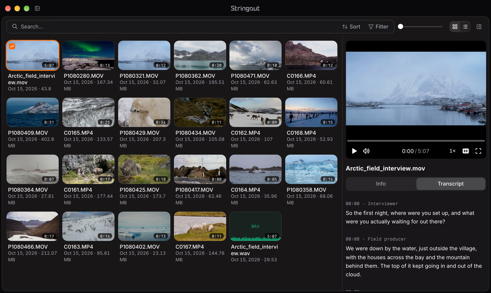Click the transcript paragraph "We were down by the water"
The height and width of the screenshot is (293, 491).
tap(414, 261)
